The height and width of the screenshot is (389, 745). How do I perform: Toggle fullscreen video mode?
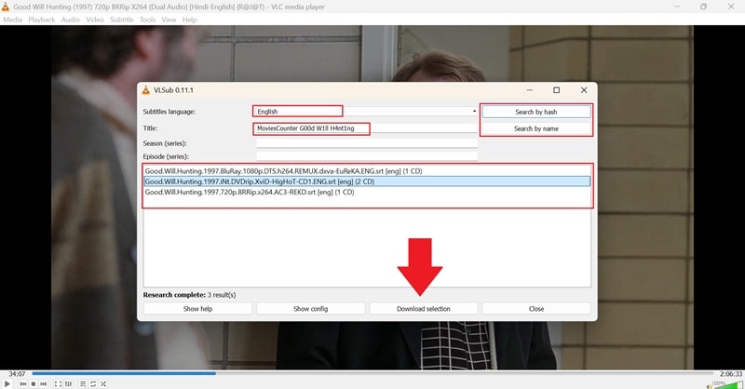pyautogui.click(x=58, y=383)
